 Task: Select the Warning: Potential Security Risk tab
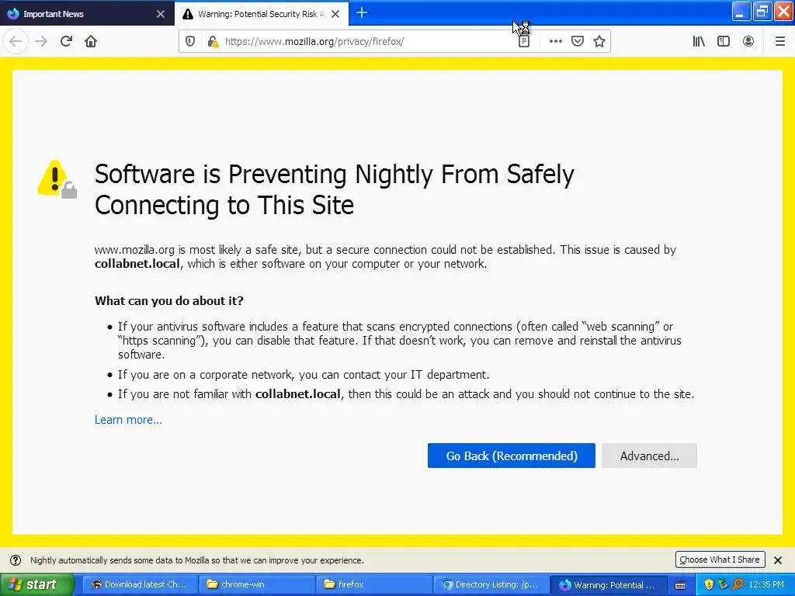click(x=262, y=14)
